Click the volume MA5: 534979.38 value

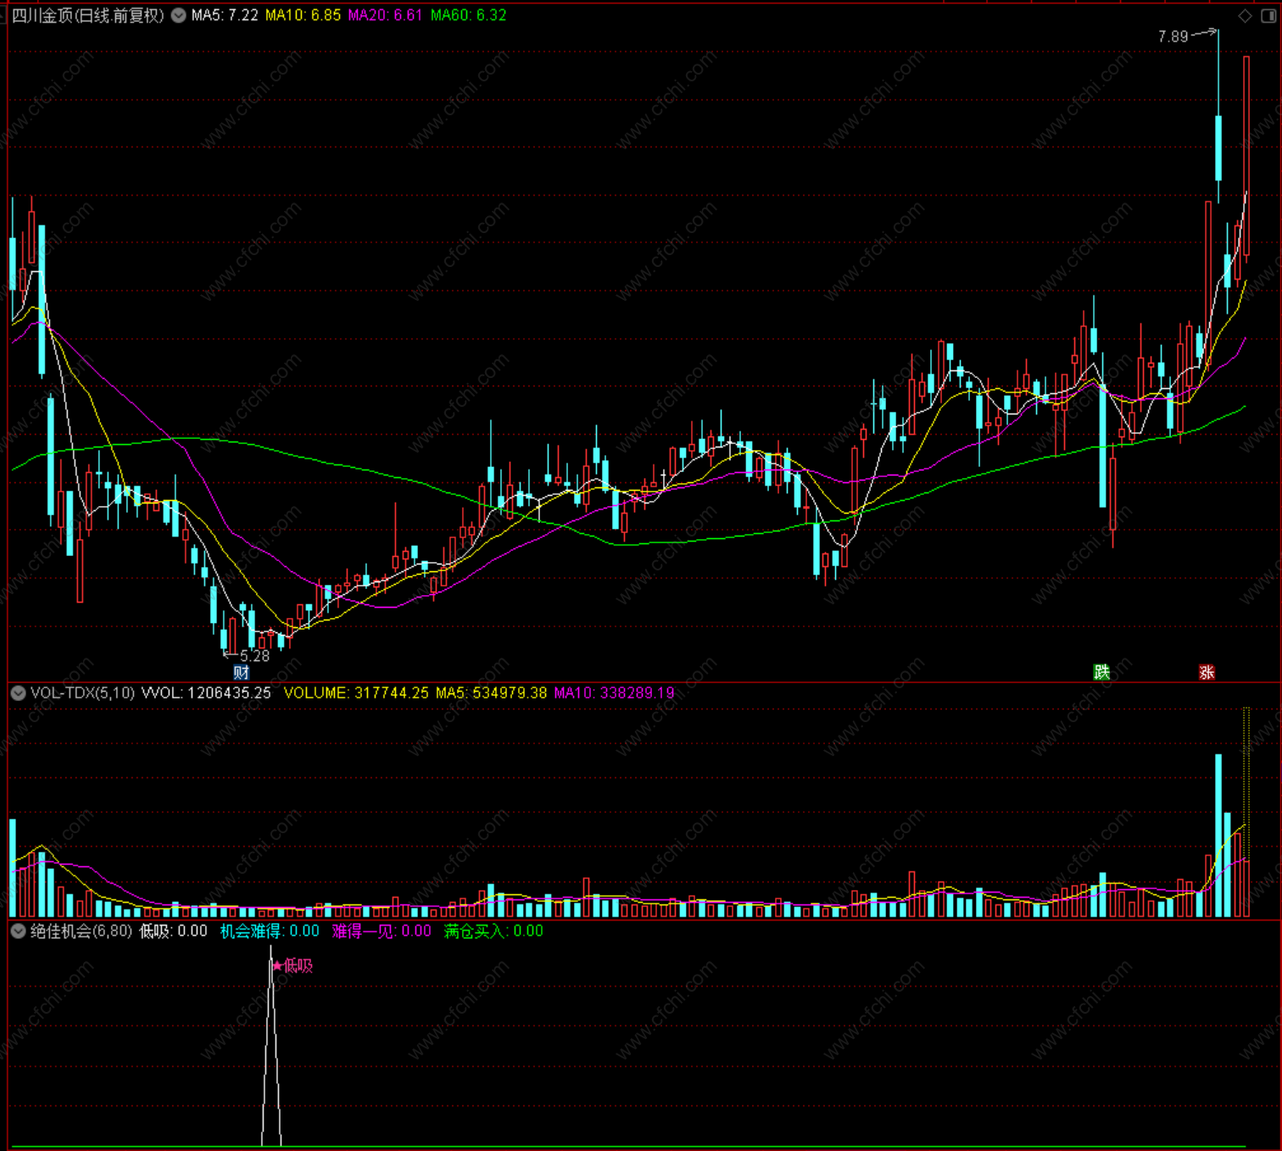tap(491, 692)
